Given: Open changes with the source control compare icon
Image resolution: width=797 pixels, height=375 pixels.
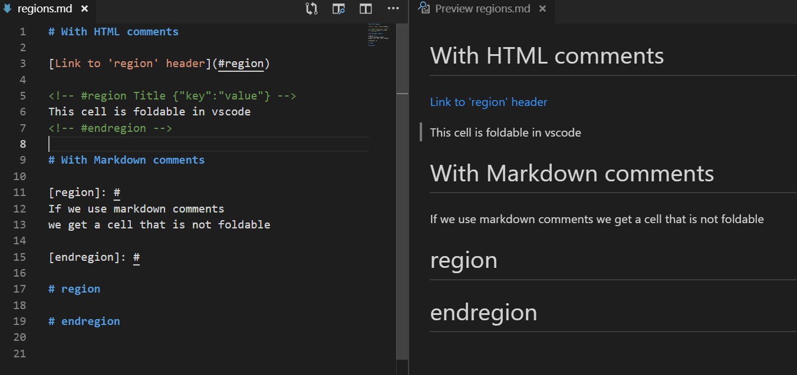Looking at the screenshot, I should click(312, 9).
